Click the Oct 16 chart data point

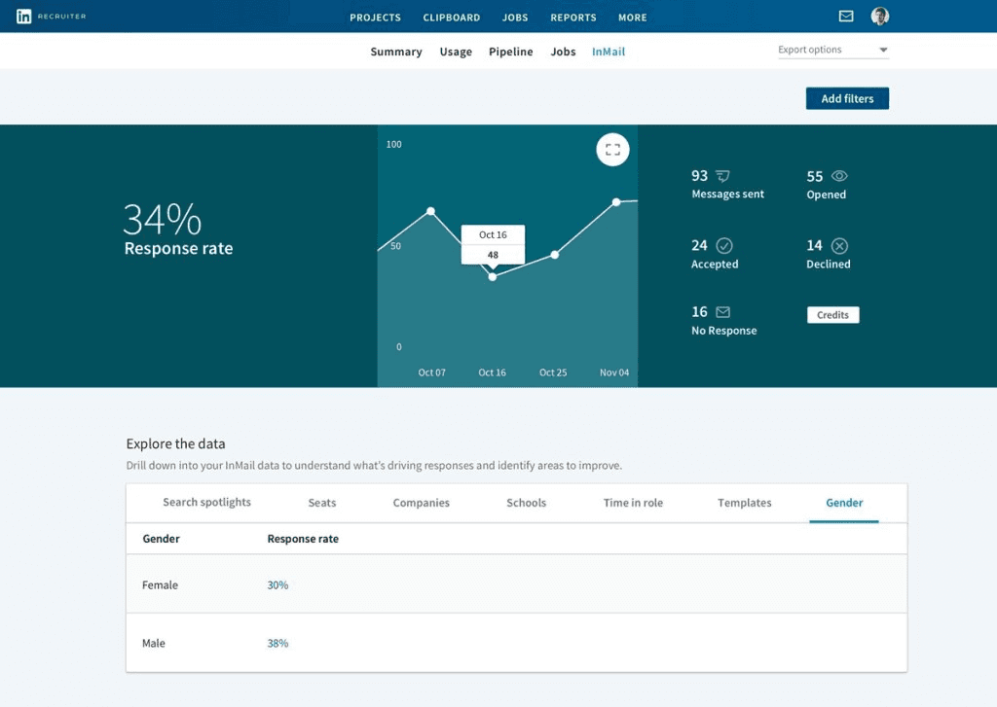(492, 277)
